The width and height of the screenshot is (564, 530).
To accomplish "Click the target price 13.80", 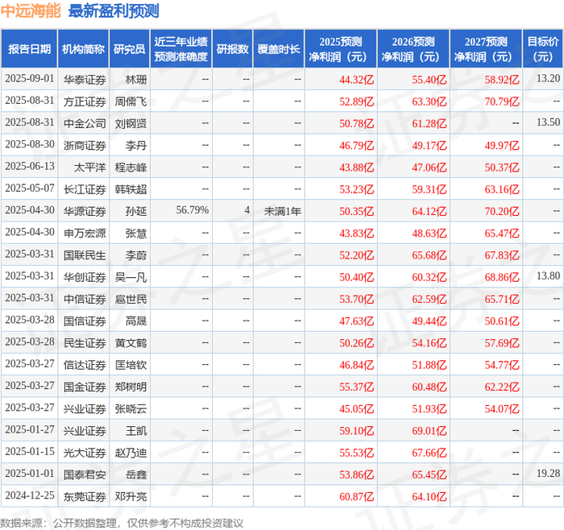I will pos(548,276).
